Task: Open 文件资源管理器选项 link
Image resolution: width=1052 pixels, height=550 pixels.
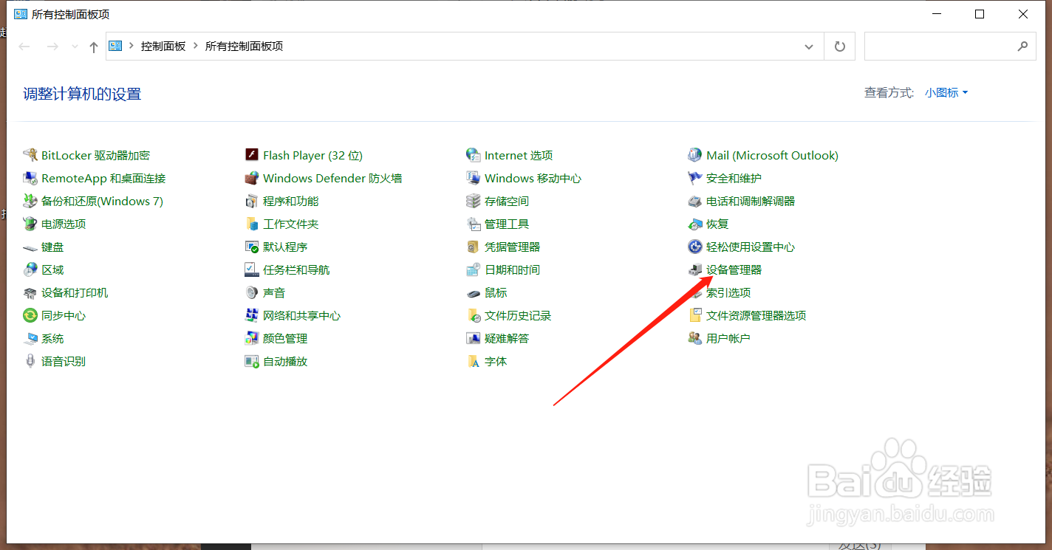Action: tap(756, 315)
